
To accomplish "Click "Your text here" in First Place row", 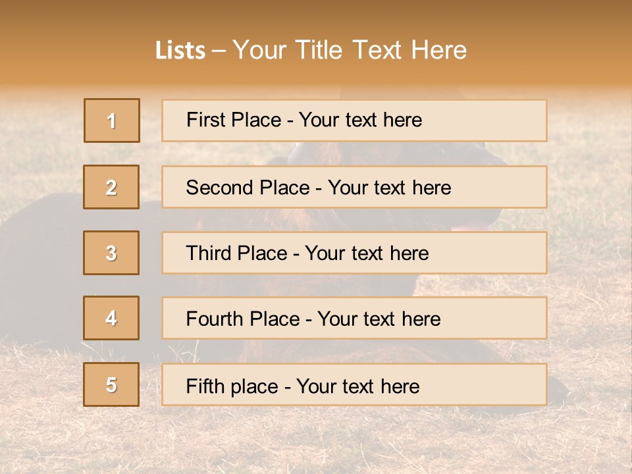I will pos(360,120).
